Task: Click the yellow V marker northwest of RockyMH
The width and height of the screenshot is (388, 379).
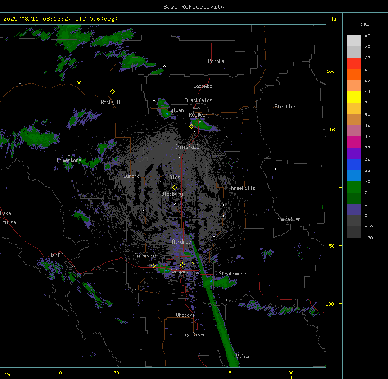Action: [79, 83]
